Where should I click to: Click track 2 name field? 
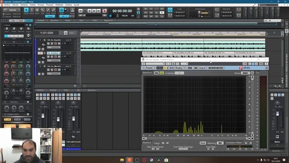(x=54, y=53)
